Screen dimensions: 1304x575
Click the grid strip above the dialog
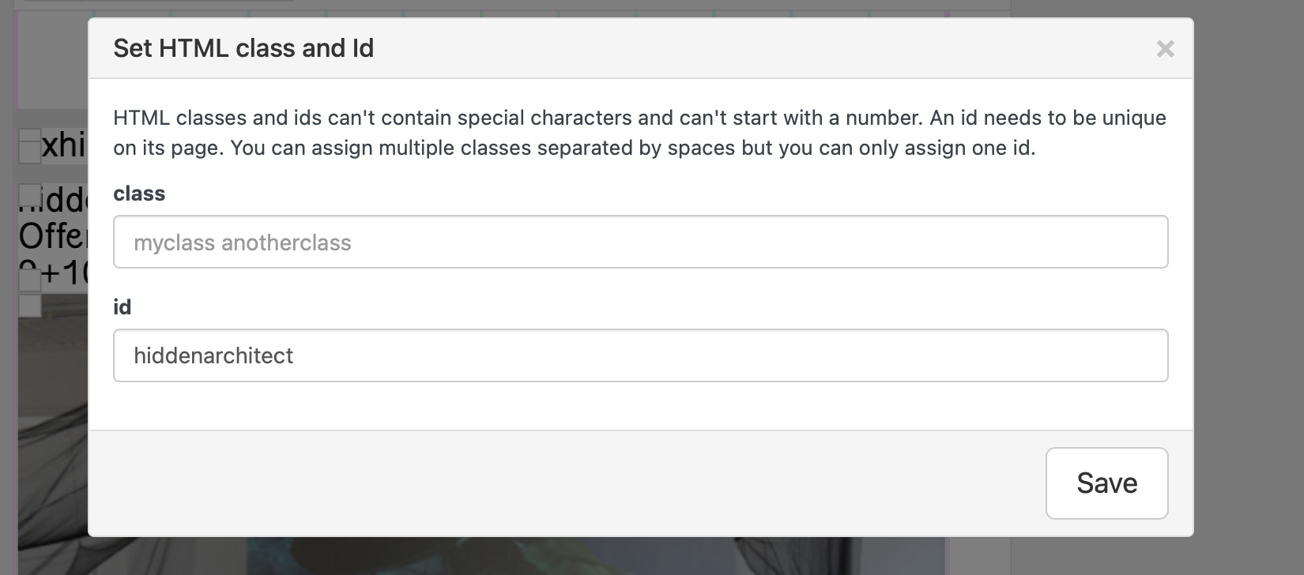[553, 13]
